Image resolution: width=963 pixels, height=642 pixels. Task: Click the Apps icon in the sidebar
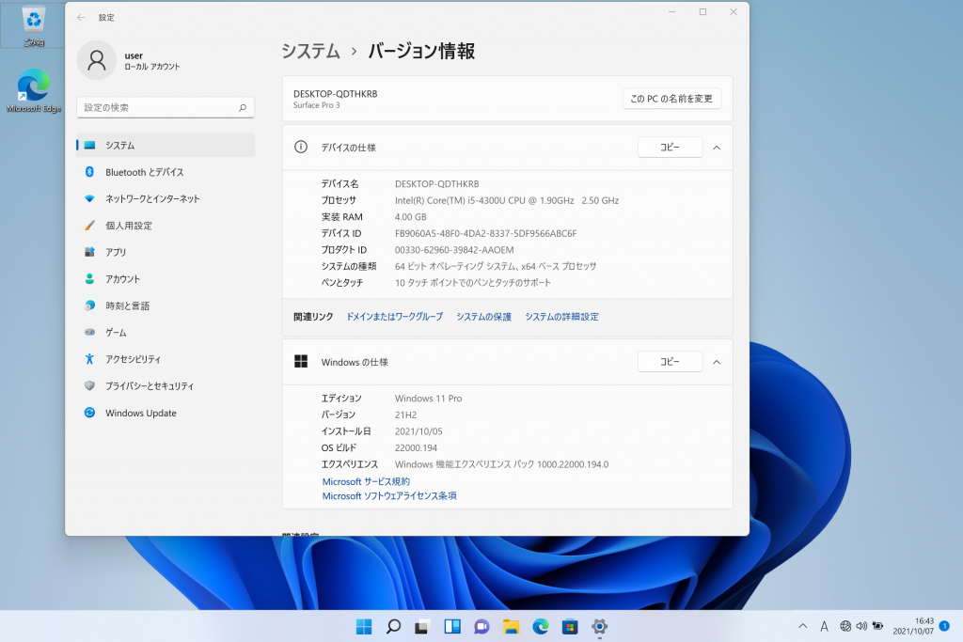[x=89, y=252]
